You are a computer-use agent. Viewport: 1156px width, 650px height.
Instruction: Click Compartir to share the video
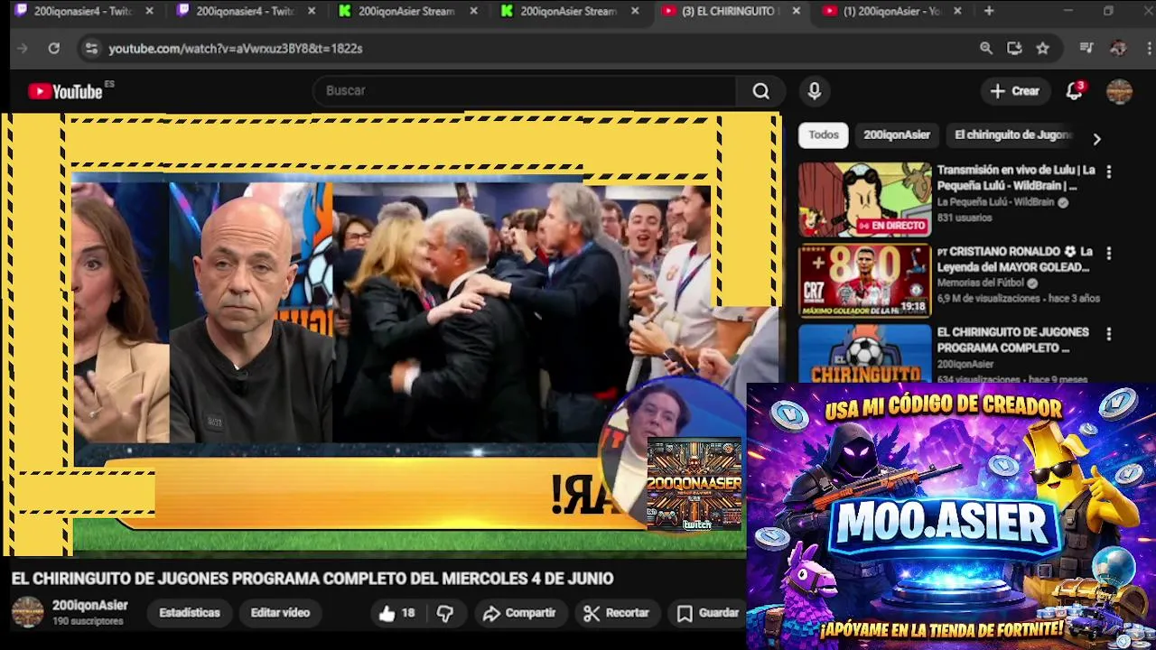click(519, 613)
